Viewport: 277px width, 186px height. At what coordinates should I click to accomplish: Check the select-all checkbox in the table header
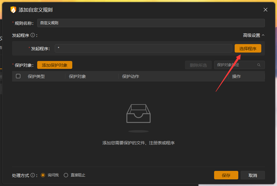18,76
